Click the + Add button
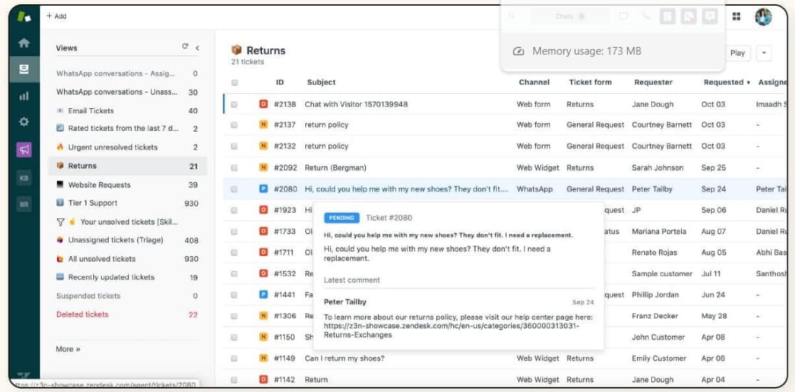The image size is (795, 392). 56,16
